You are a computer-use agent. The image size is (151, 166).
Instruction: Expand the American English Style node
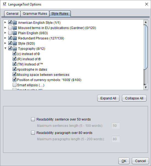pyautogui.click(x=5, y=22)
